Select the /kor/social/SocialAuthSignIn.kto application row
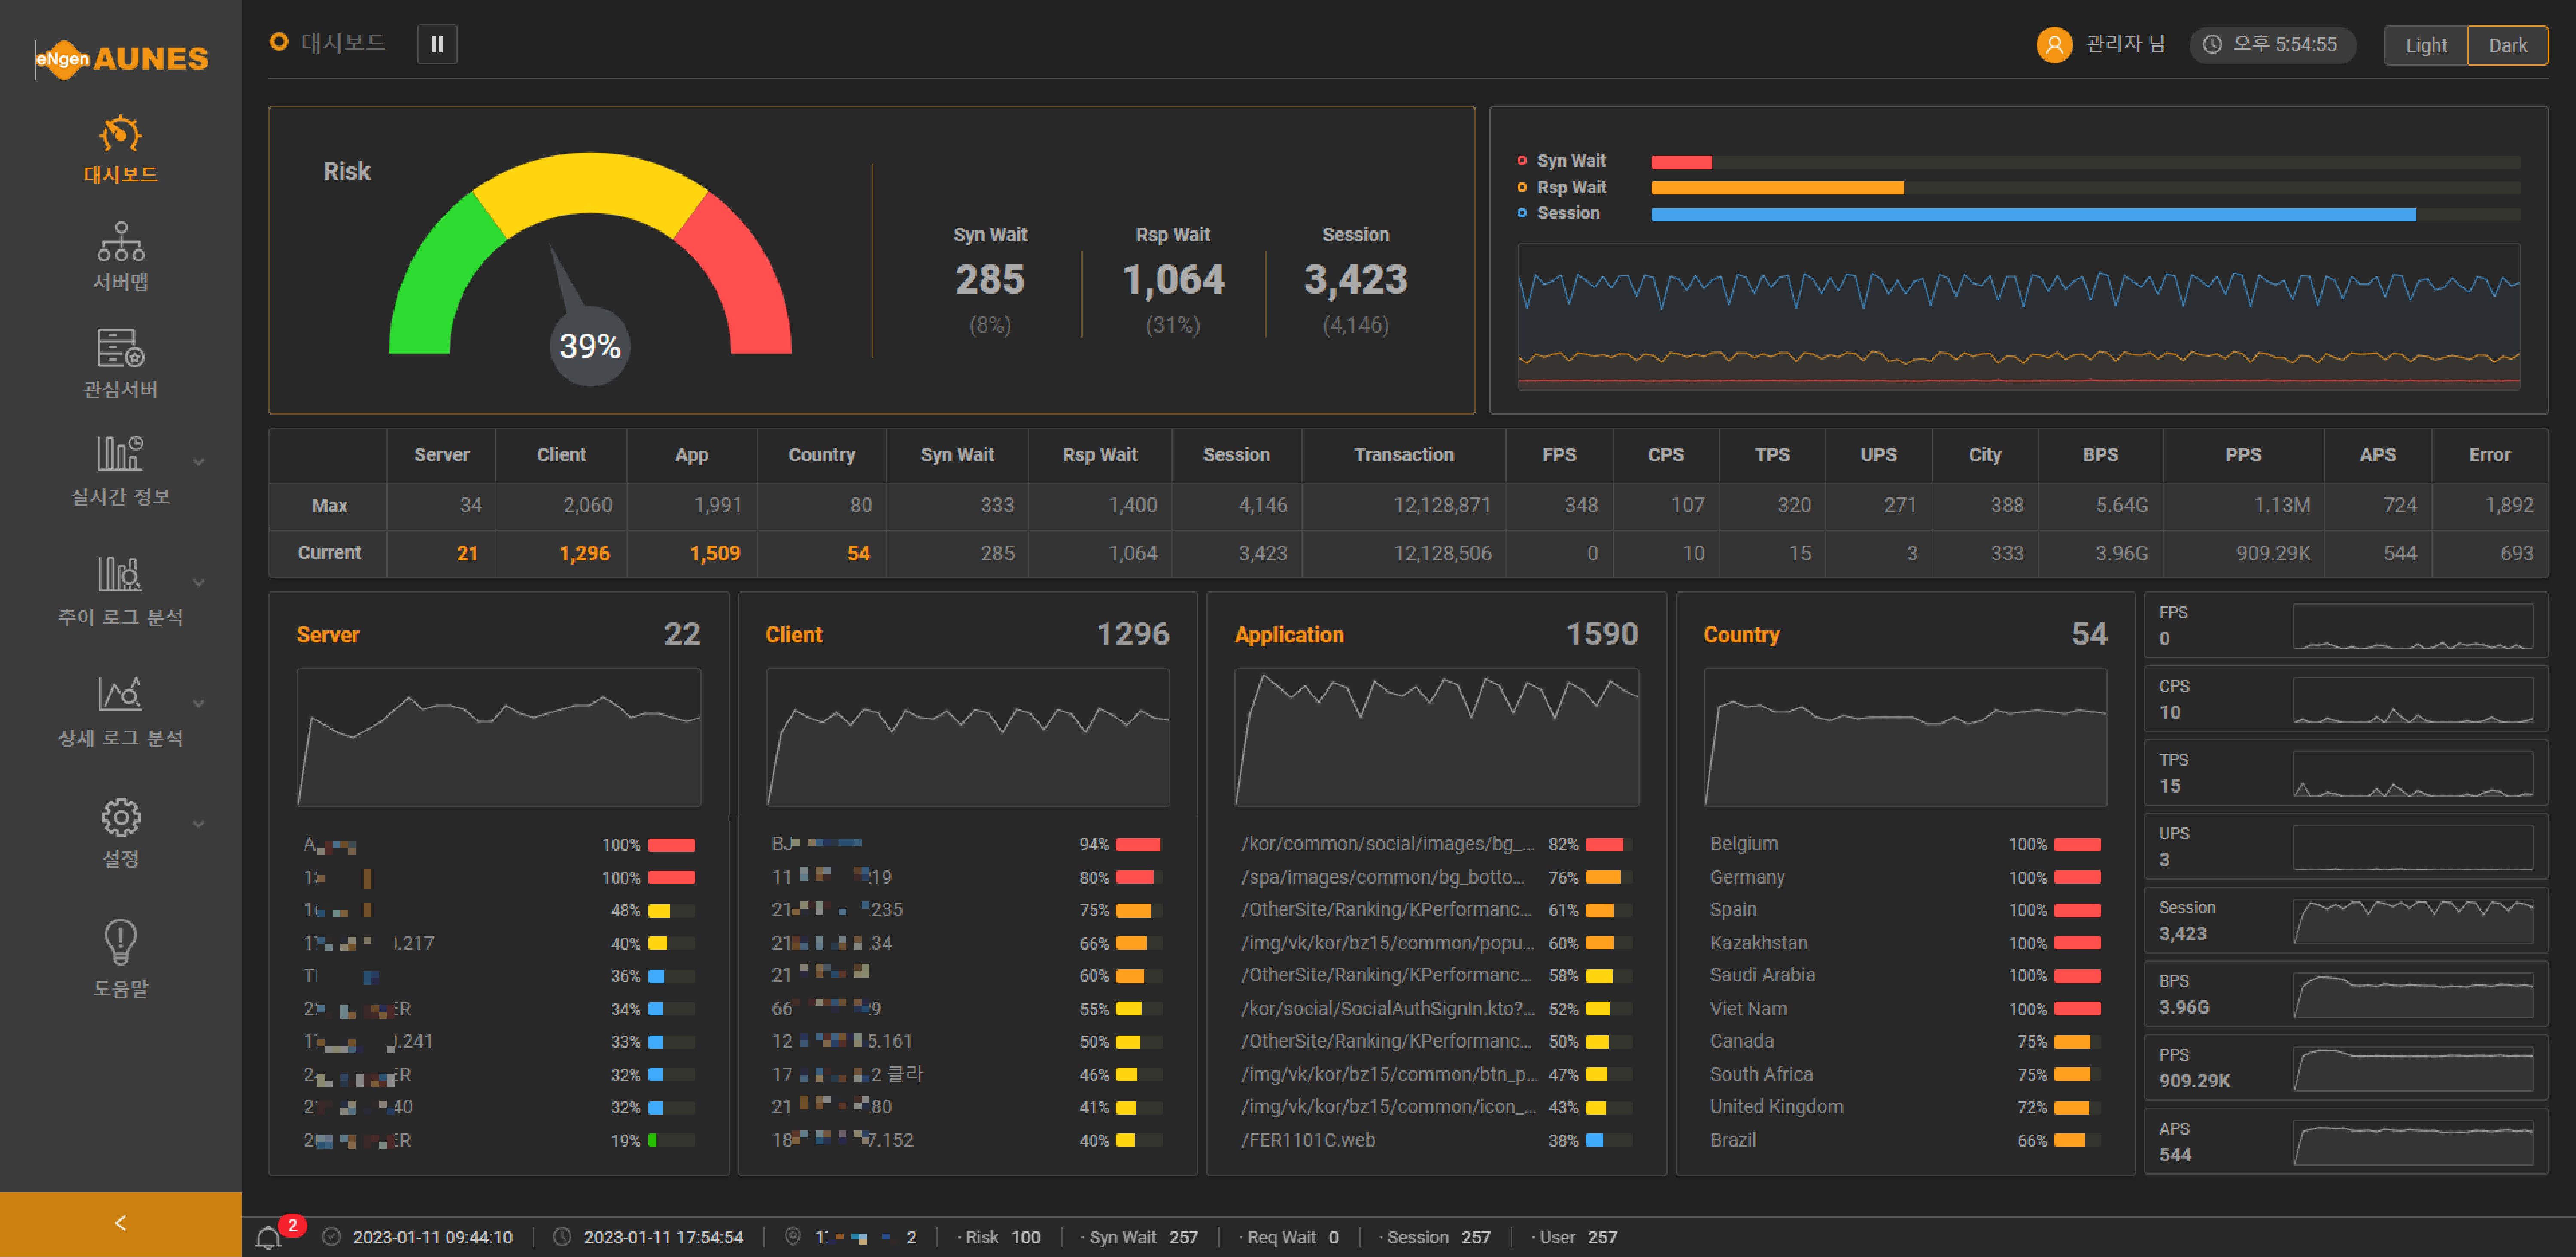Image resolution: width=2576 pixels, height=1257 pixels. 1436,1009
